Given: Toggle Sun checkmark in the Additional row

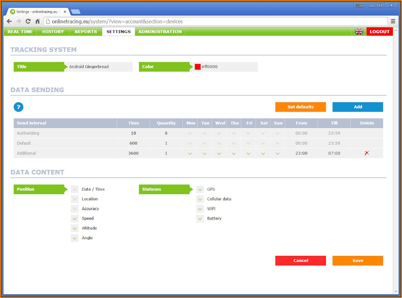Looking at the screenshot, I should (x=278, y=153).
